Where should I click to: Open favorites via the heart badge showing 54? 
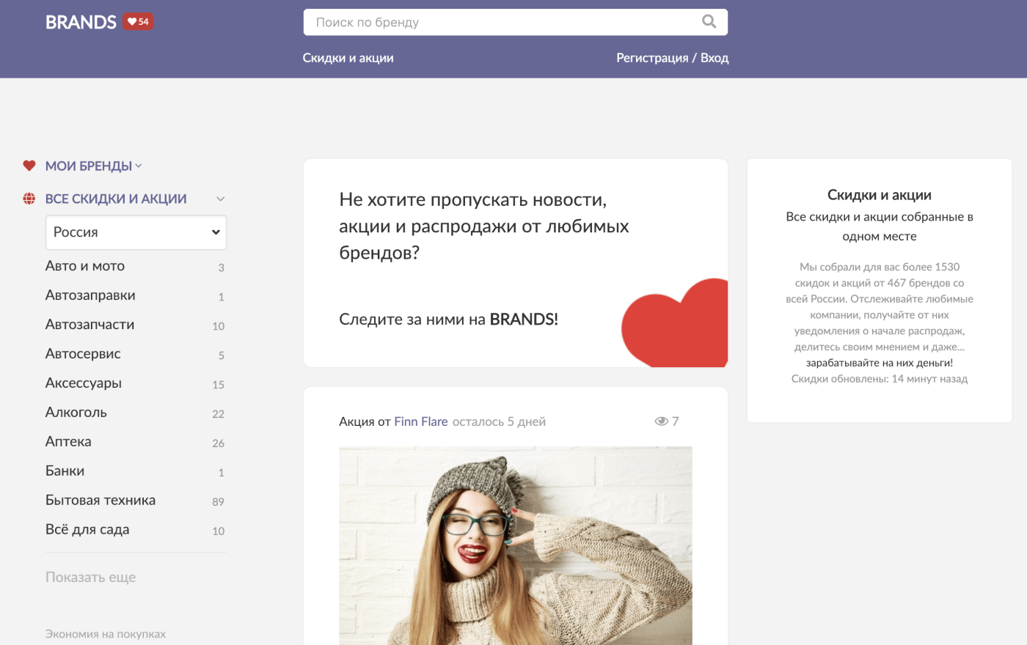137,22
